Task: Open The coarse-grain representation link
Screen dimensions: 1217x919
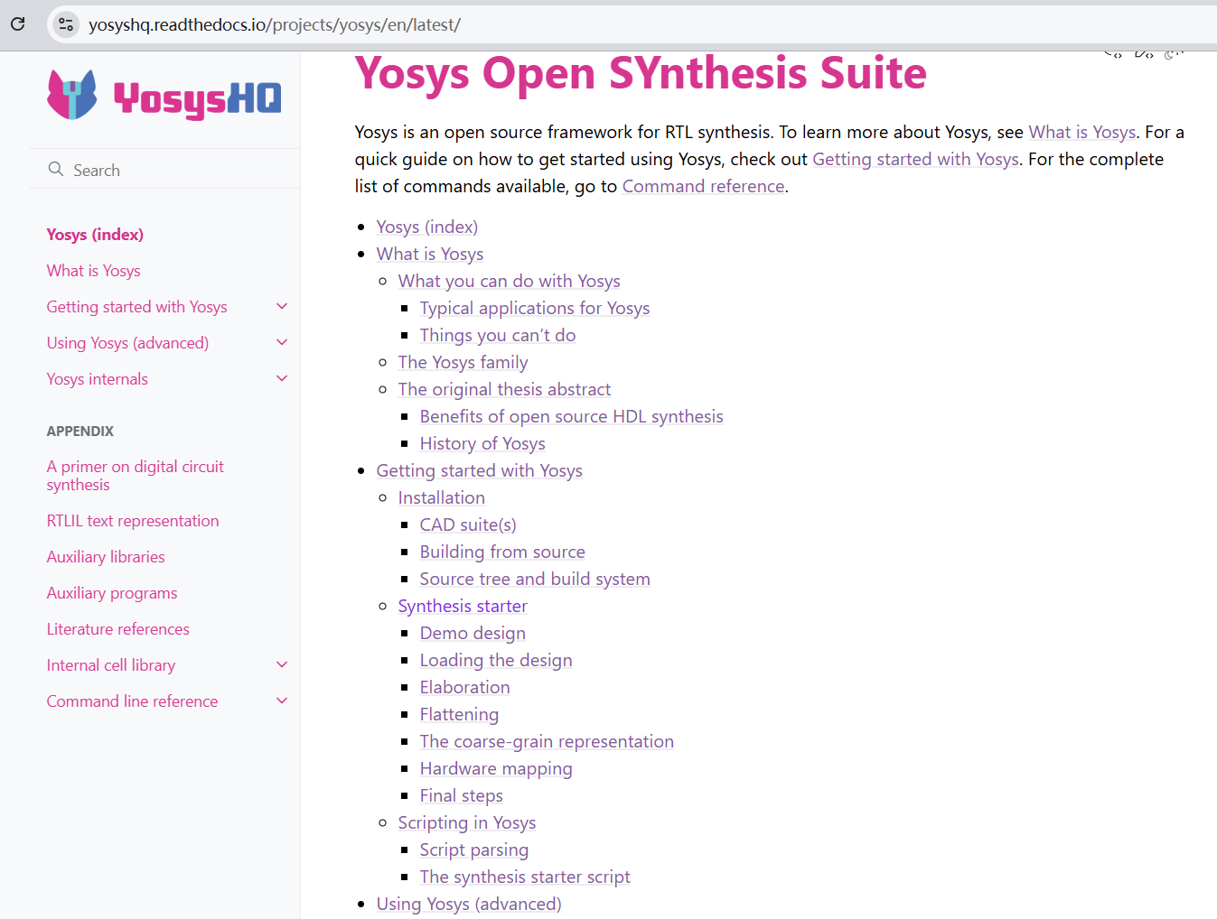Action: pos(547,741)
